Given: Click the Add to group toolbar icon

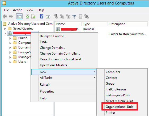Looking at the screenshot, I should [87, 16].
